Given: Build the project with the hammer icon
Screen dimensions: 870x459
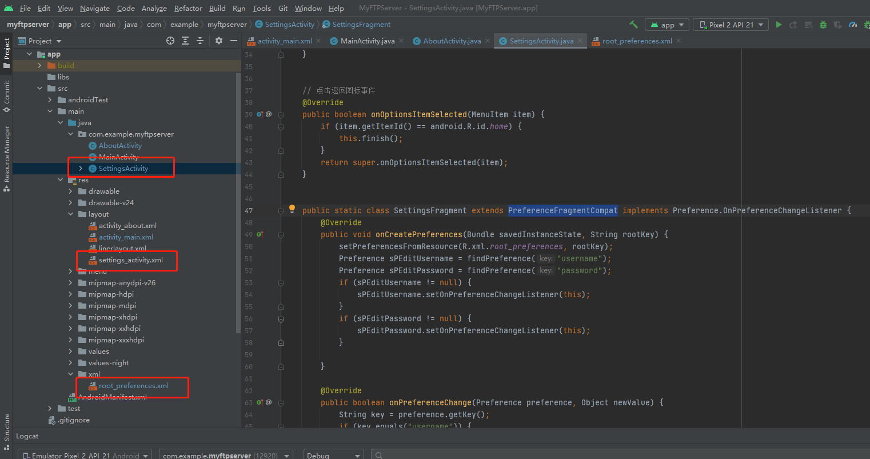Looking at the screenshot, I should 633,24.
